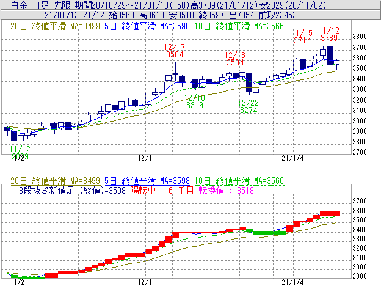Click the 安3510 daily low value

181,15
